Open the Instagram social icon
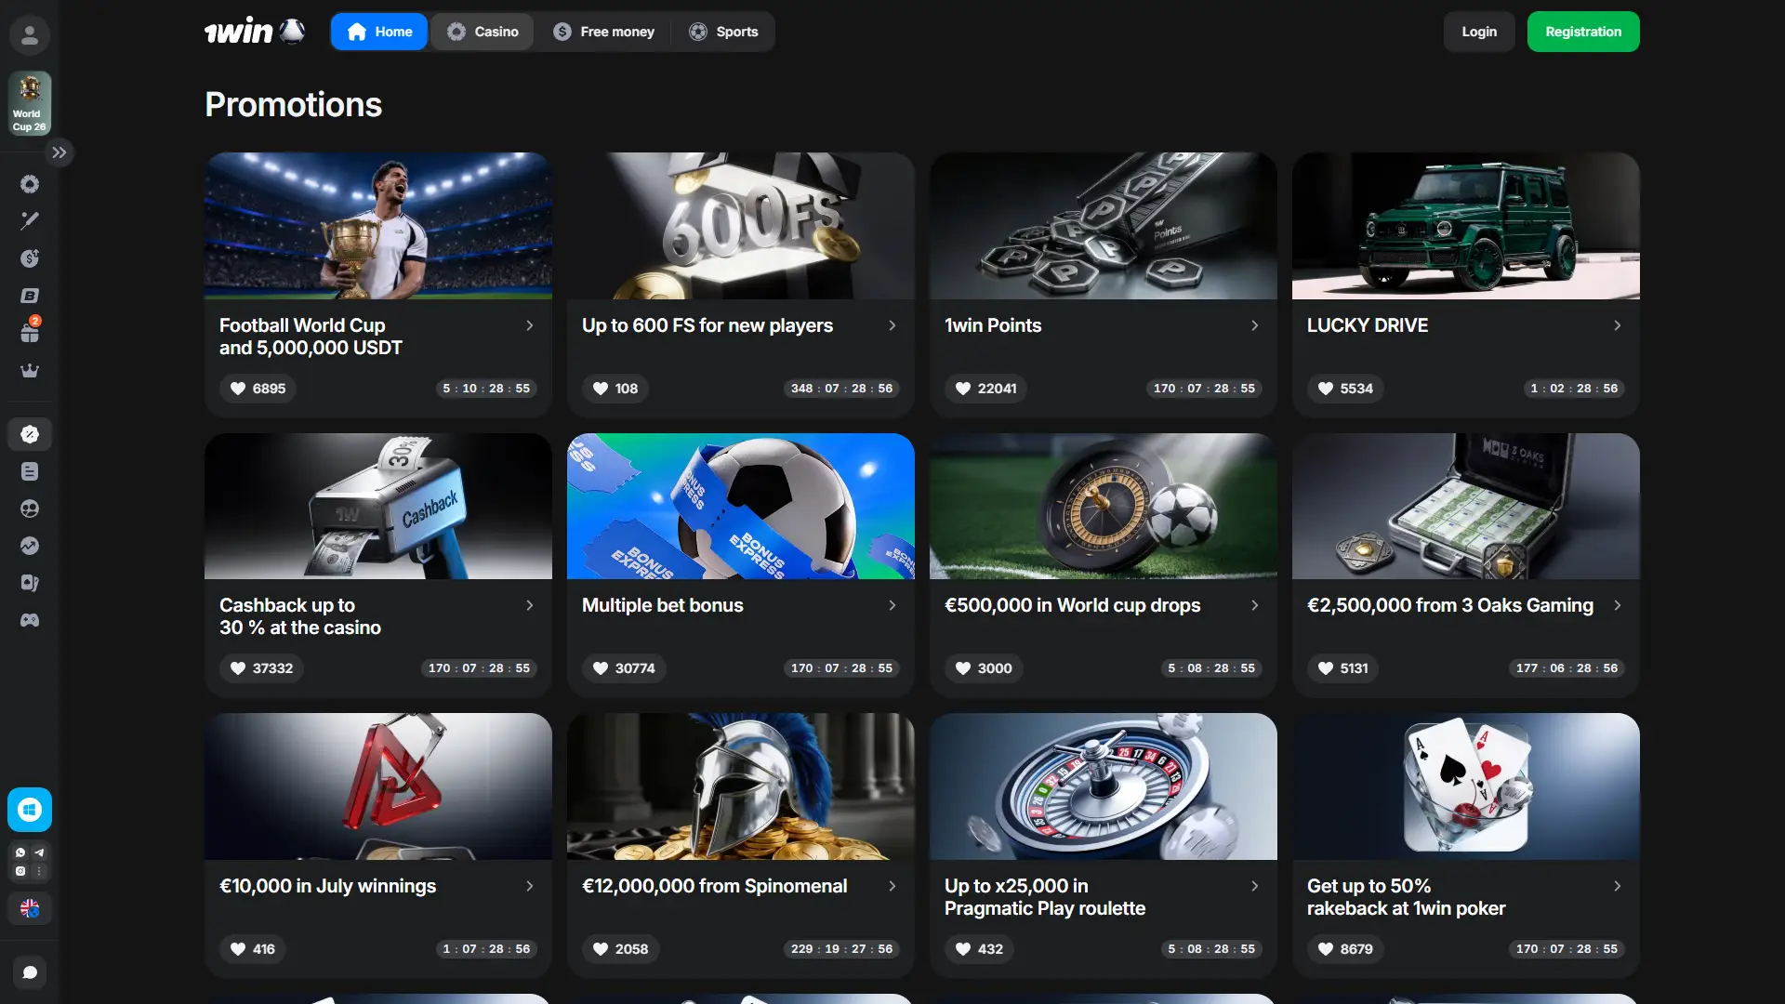Viewport: 1785px width, 1004px height. [20, 871]
